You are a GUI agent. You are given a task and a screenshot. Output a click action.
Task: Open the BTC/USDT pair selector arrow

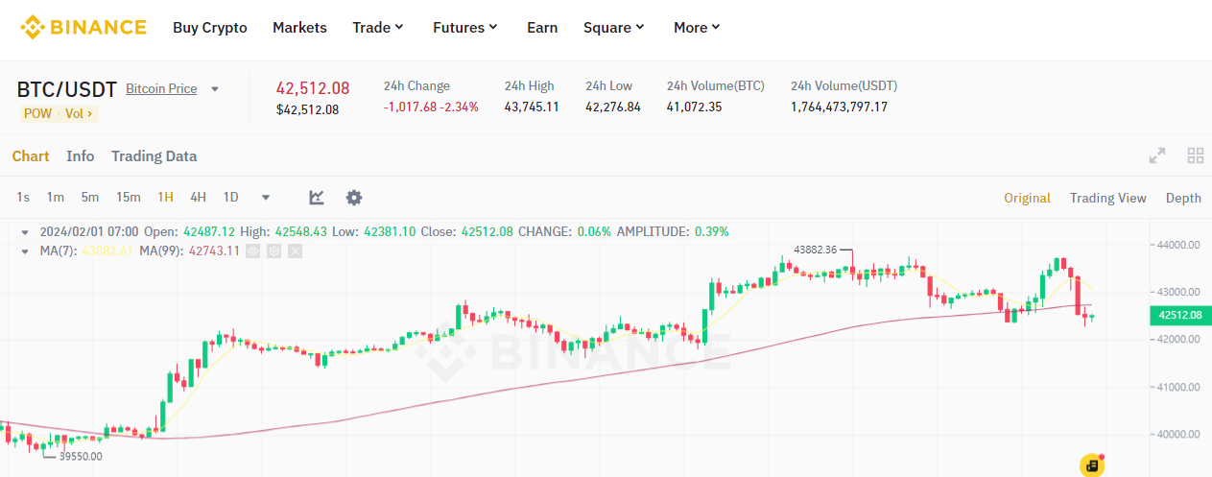point(215,89)
